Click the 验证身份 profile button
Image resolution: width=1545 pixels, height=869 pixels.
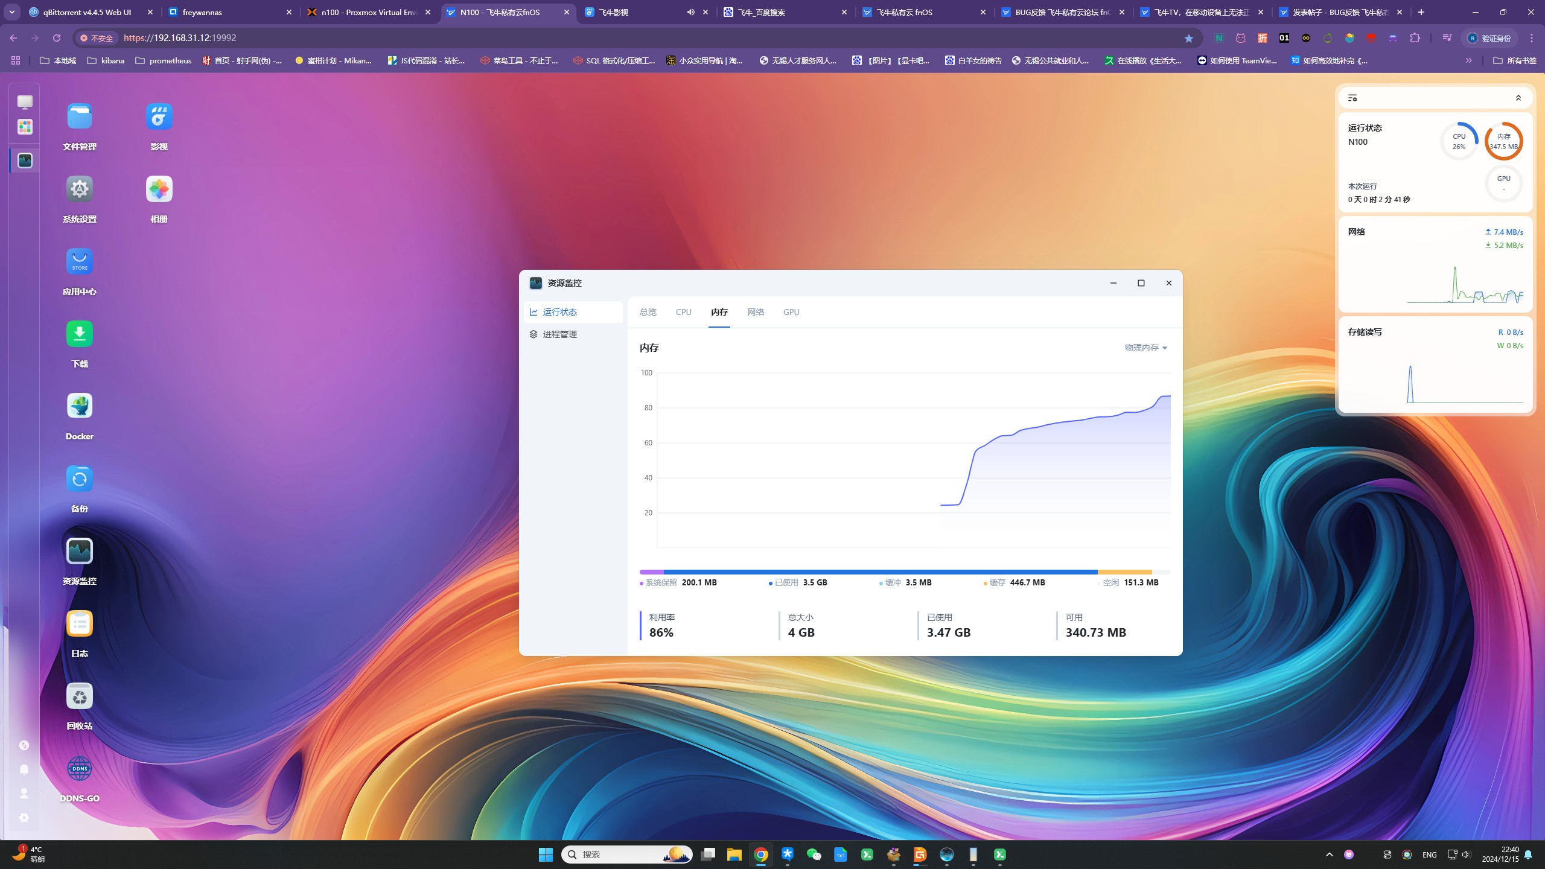click(1489, 38)
